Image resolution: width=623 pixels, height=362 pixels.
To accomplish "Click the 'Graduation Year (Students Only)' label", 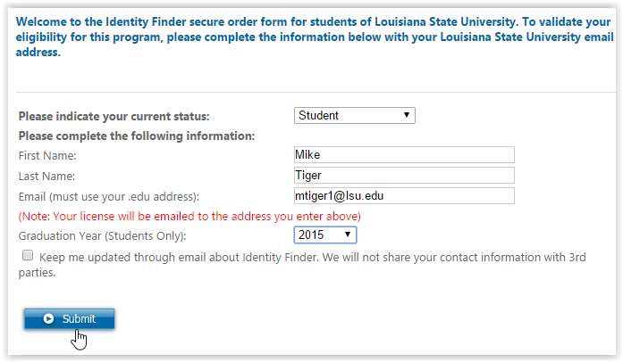I will coord(103,236).
